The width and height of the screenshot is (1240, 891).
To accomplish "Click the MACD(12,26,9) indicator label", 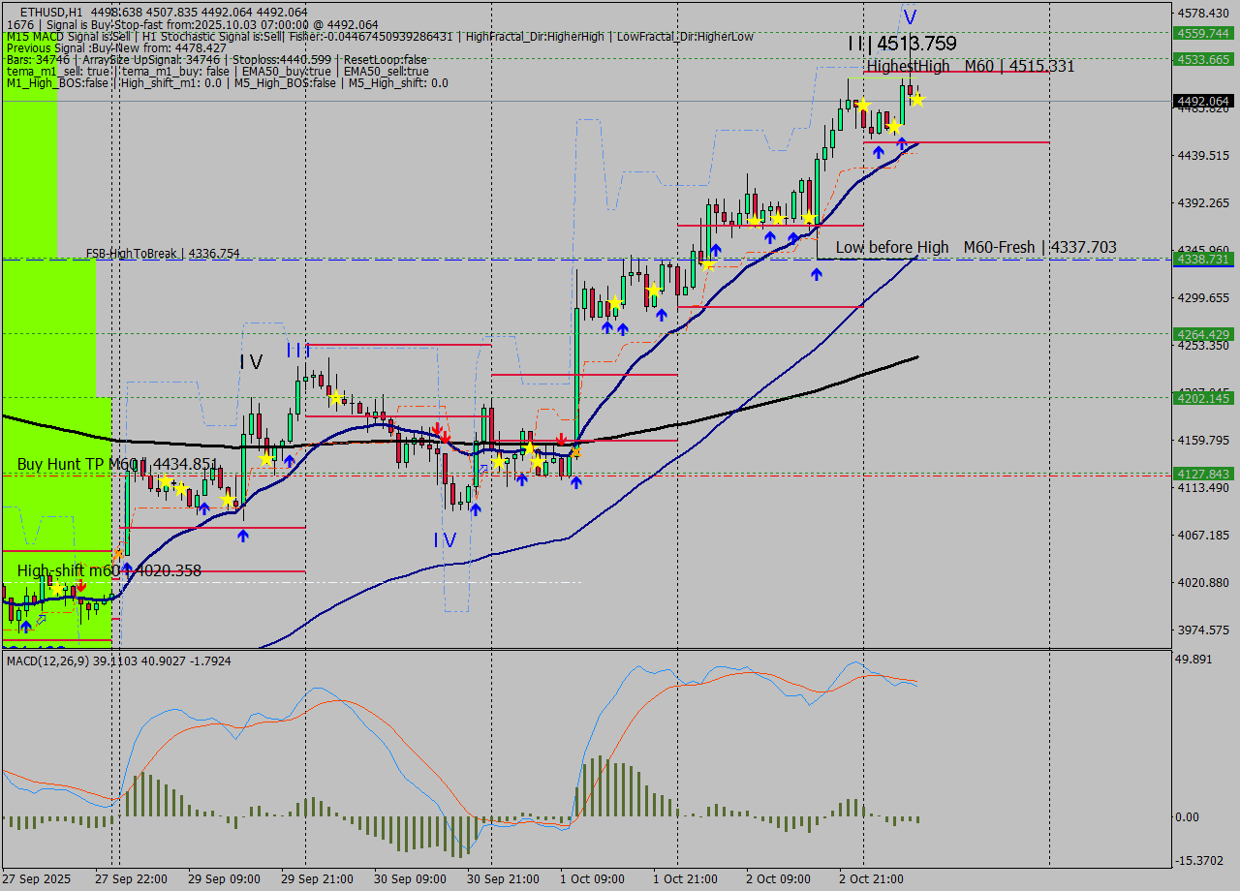I will coord(119,661).
